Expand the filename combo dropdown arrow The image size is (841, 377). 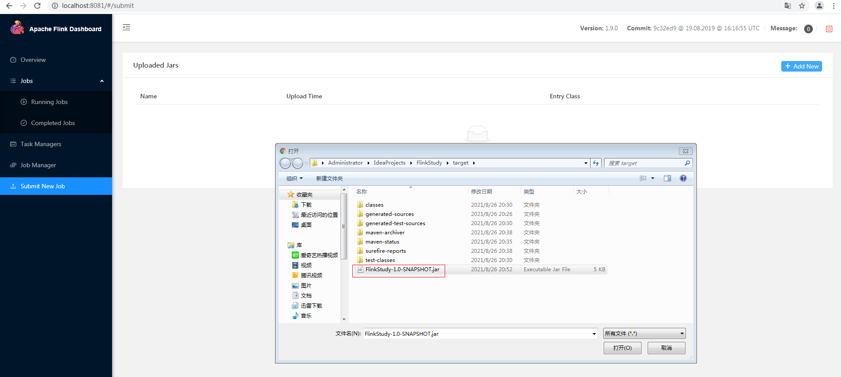(594, 334)
